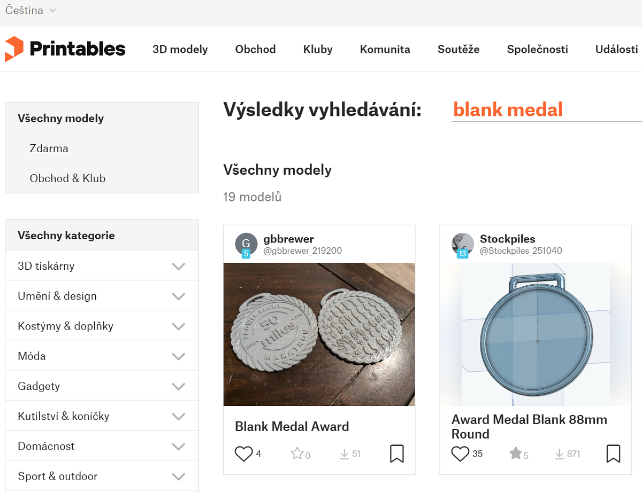Bookmark Award Medal Blank 88mm Round
The height and width of the screenshot is (493, 642).
click(613, 454)
